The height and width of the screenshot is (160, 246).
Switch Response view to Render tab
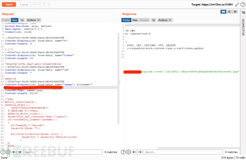[144, 20]
